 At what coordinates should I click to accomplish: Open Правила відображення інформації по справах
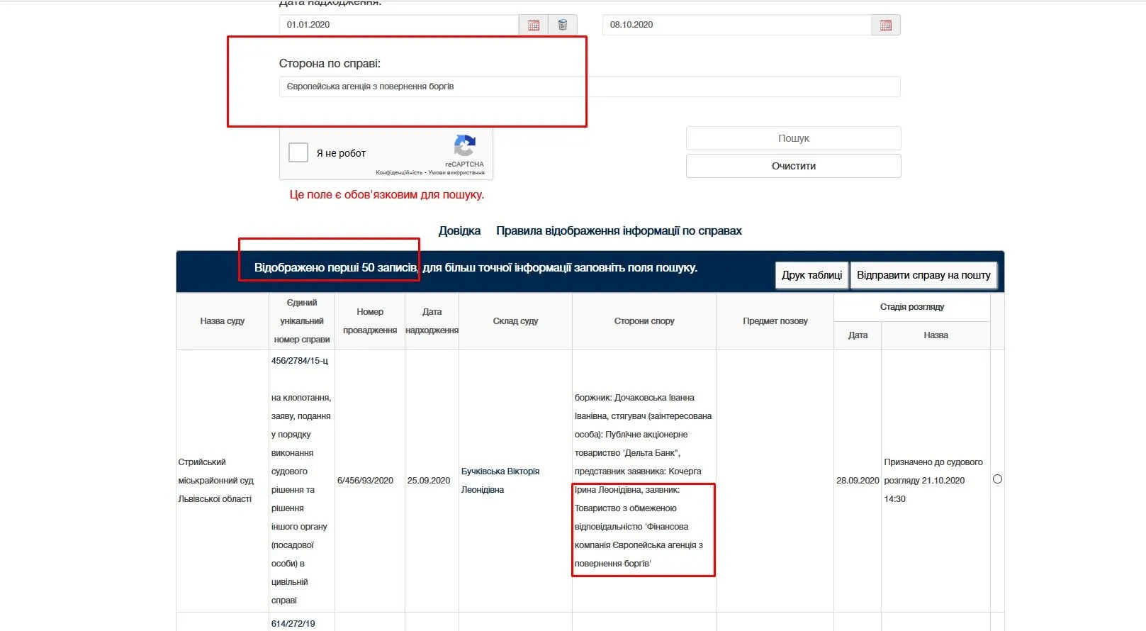pyautogui.click(x=619, y=230)
